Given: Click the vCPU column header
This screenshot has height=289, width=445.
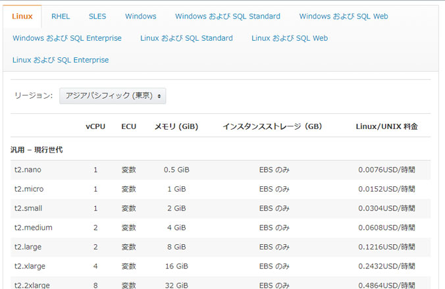Looking at the screenshot, I should (95, 126).
